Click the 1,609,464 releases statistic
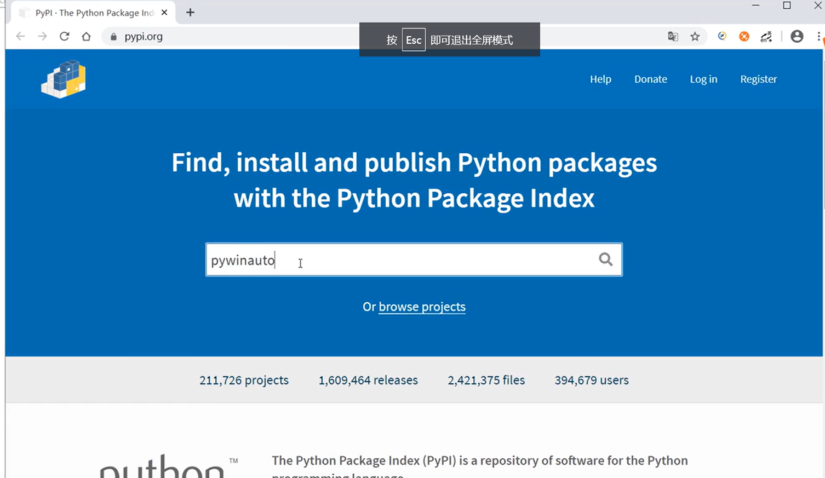The image size is (825, 478). 368,380
